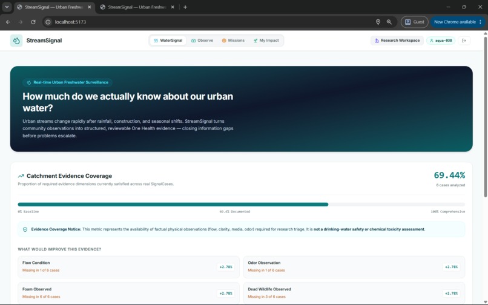
Task: Click the shield icon in Evidence Coverage Notice
Action: 25,229
